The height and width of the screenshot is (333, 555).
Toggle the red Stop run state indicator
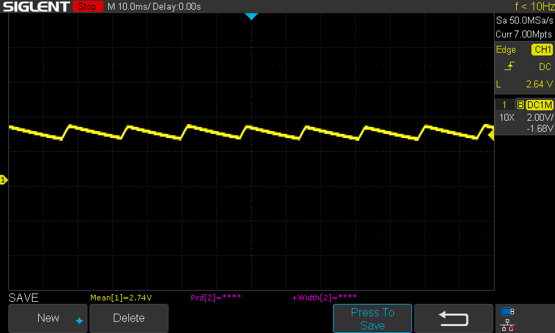coord(87,7)
